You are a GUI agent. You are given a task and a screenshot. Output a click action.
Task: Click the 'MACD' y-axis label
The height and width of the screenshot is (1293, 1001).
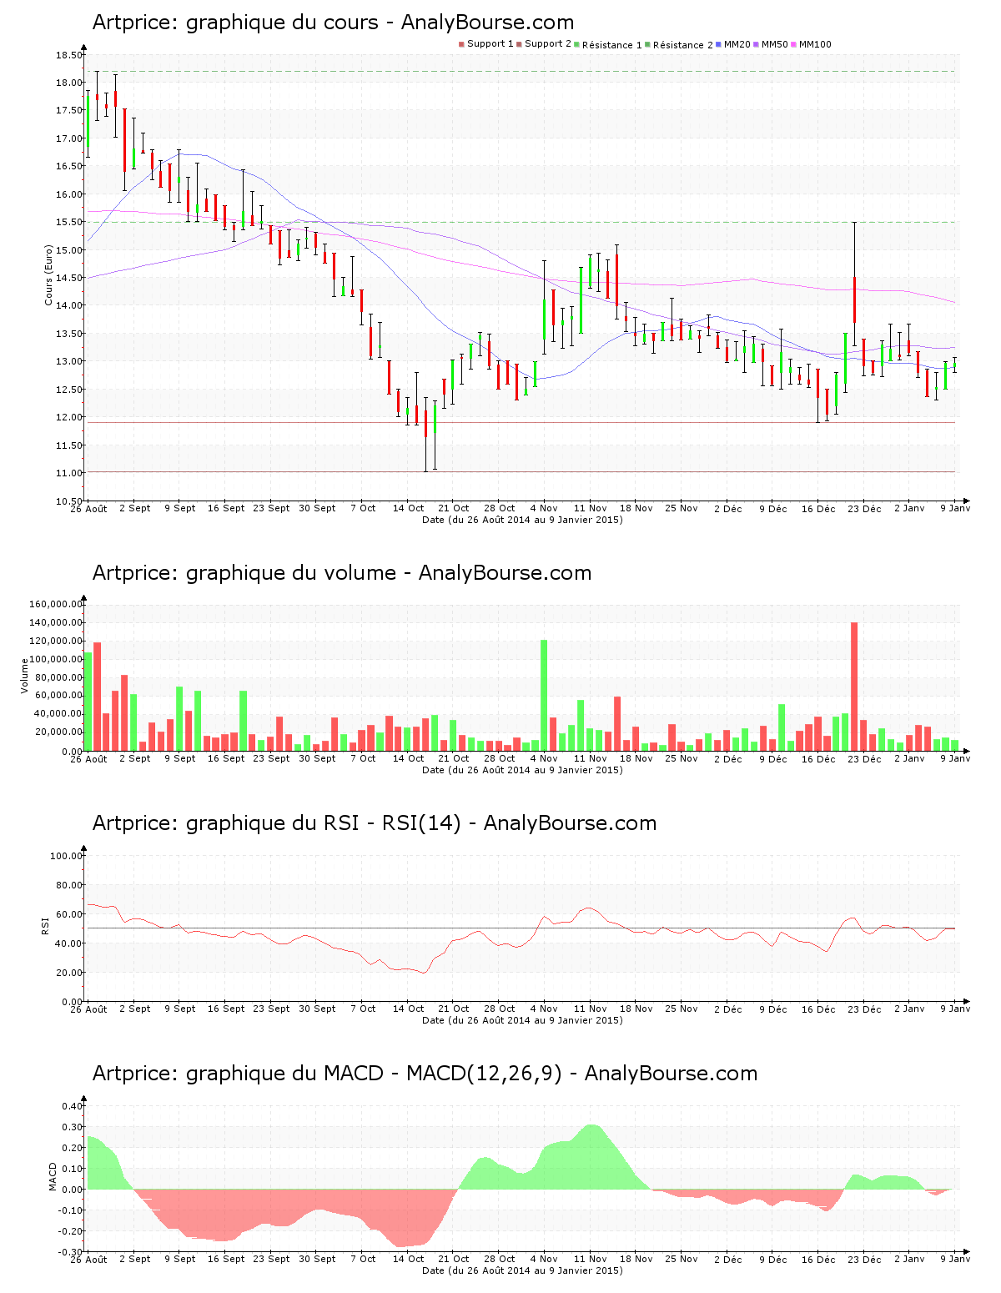tap(53, 1176)
